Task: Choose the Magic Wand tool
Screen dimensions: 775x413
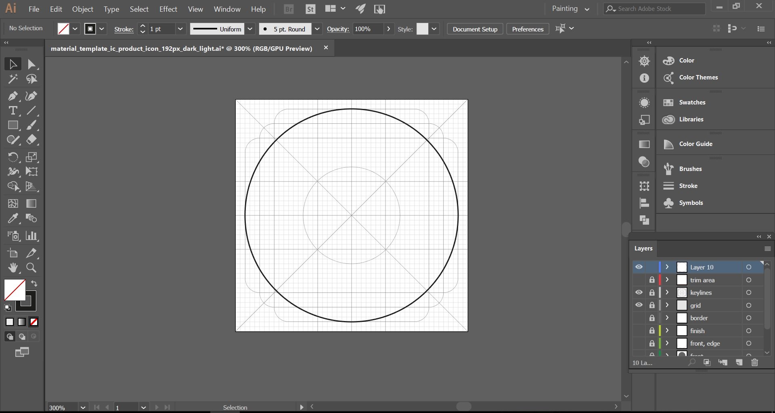Action: pos(13,79)
